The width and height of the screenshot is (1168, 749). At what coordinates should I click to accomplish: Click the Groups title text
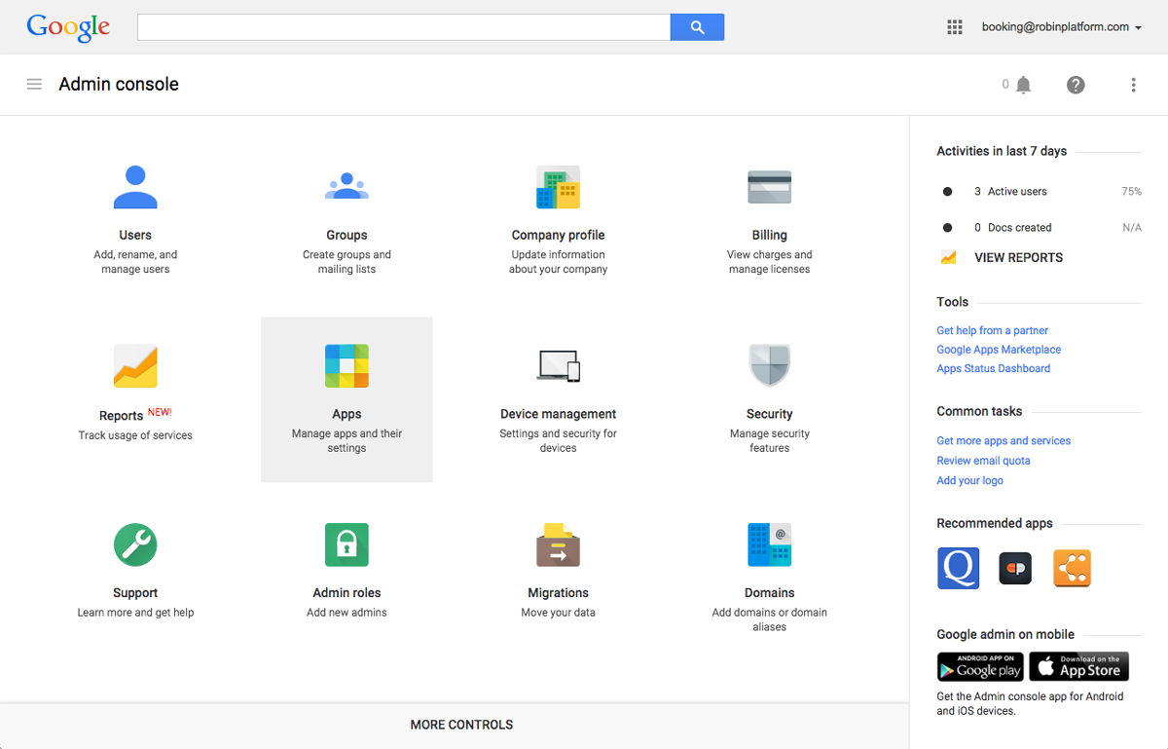(347, 235)
